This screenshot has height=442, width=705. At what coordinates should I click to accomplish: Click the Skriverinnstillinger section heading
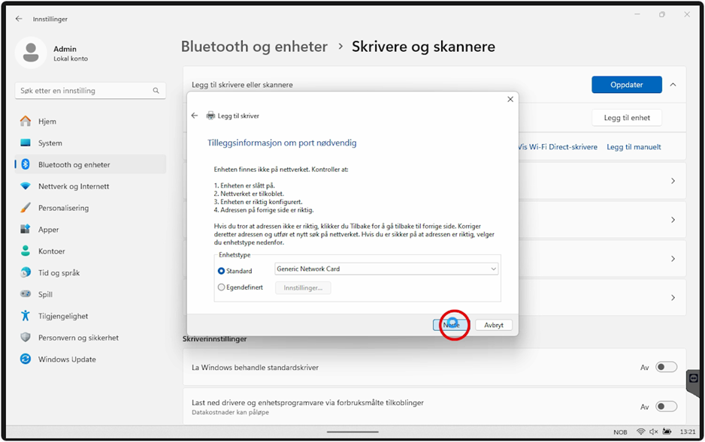pyautogui.click(x=214, y=338)
